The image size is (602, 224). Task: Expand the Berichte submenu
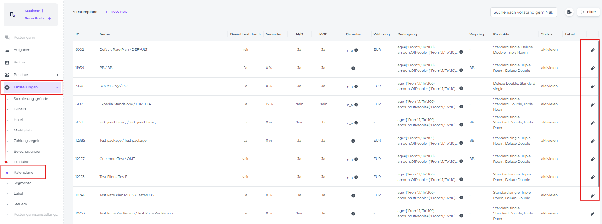pyautogui.click(x=57, y=75)
